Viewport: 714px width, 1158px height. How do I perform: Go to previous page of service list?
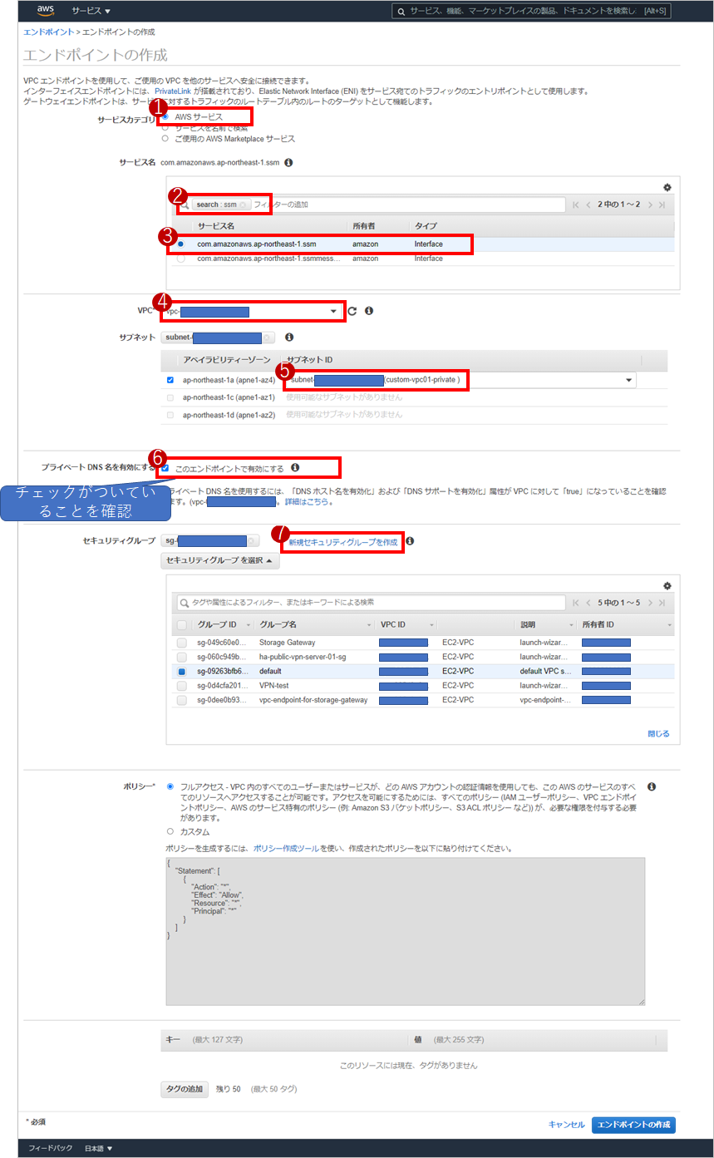point(588,204)
